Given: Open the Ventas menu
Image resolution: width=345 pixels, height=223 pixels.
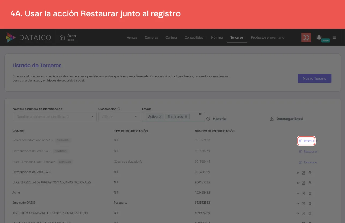Looking at the screenshot, I should (132, 37).
